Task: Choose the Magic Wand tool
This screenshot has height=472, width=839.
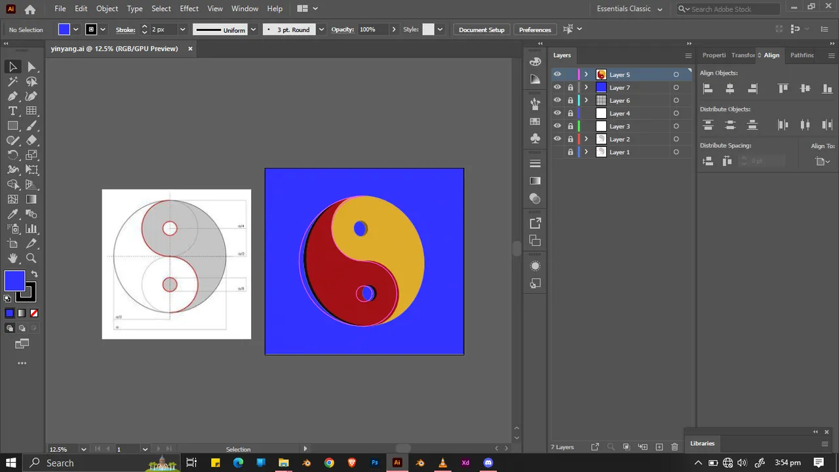Action: 12,81
